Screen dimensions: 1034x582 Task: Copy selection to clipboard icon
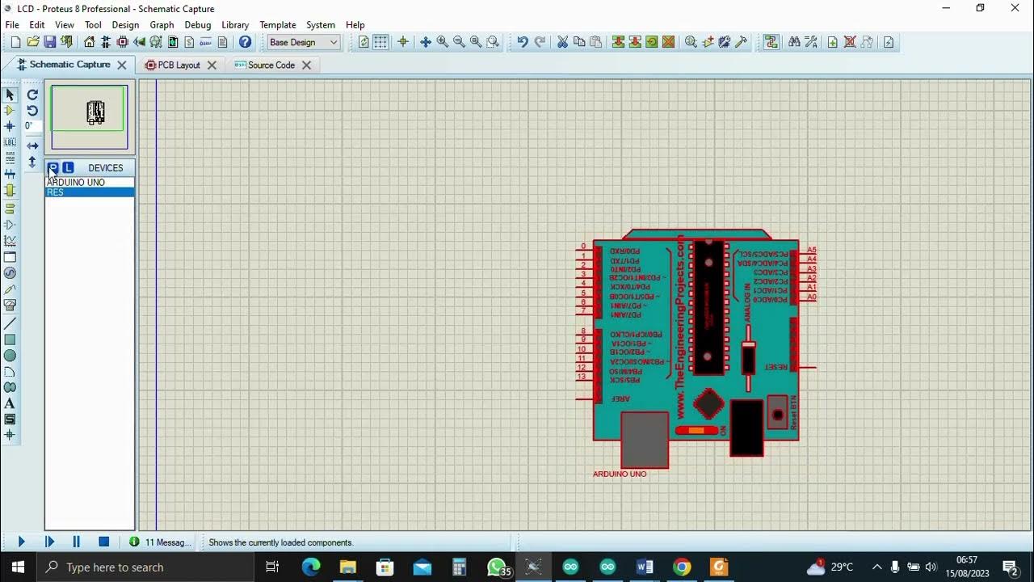[x=579, y=42]
